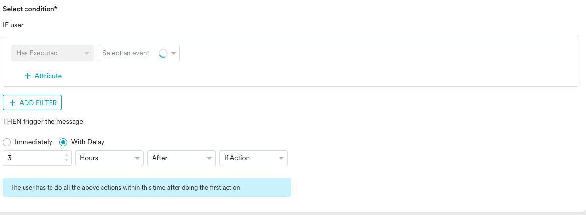Screen dimensions: 586x215
Task: Click the ADD FILTER button
Action: 32,103
